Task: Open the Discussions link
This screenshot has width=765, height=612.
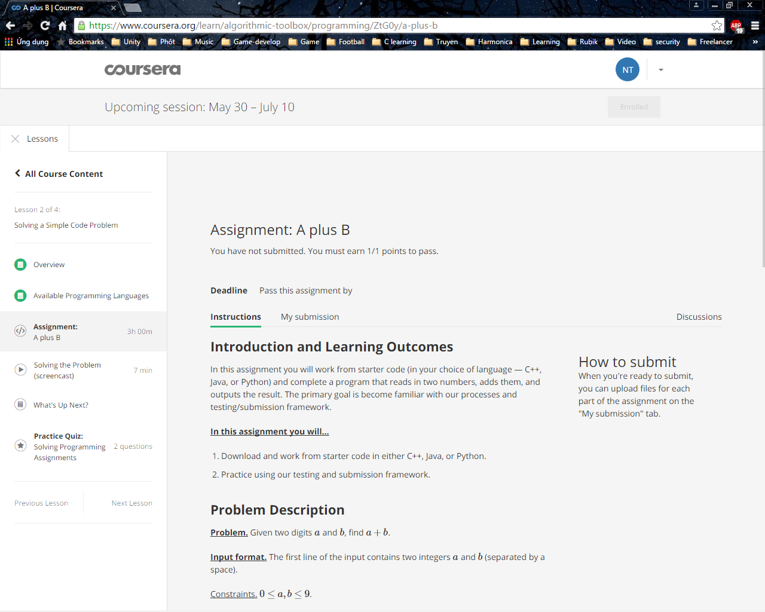Action: click(x=699, y=317)
